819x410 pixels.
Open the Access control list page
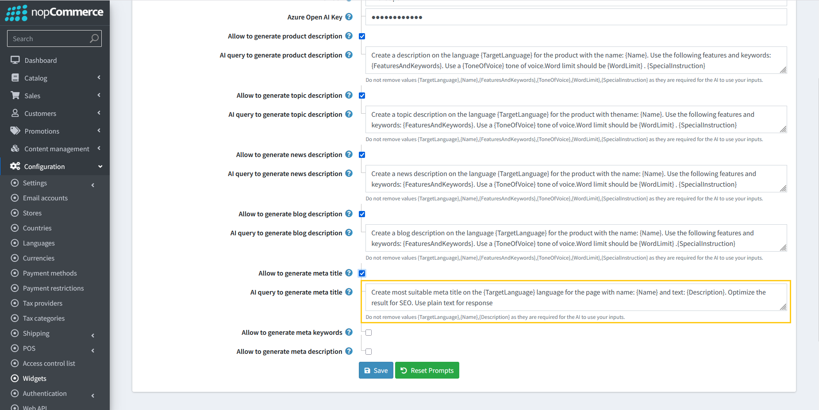point(49,363)
